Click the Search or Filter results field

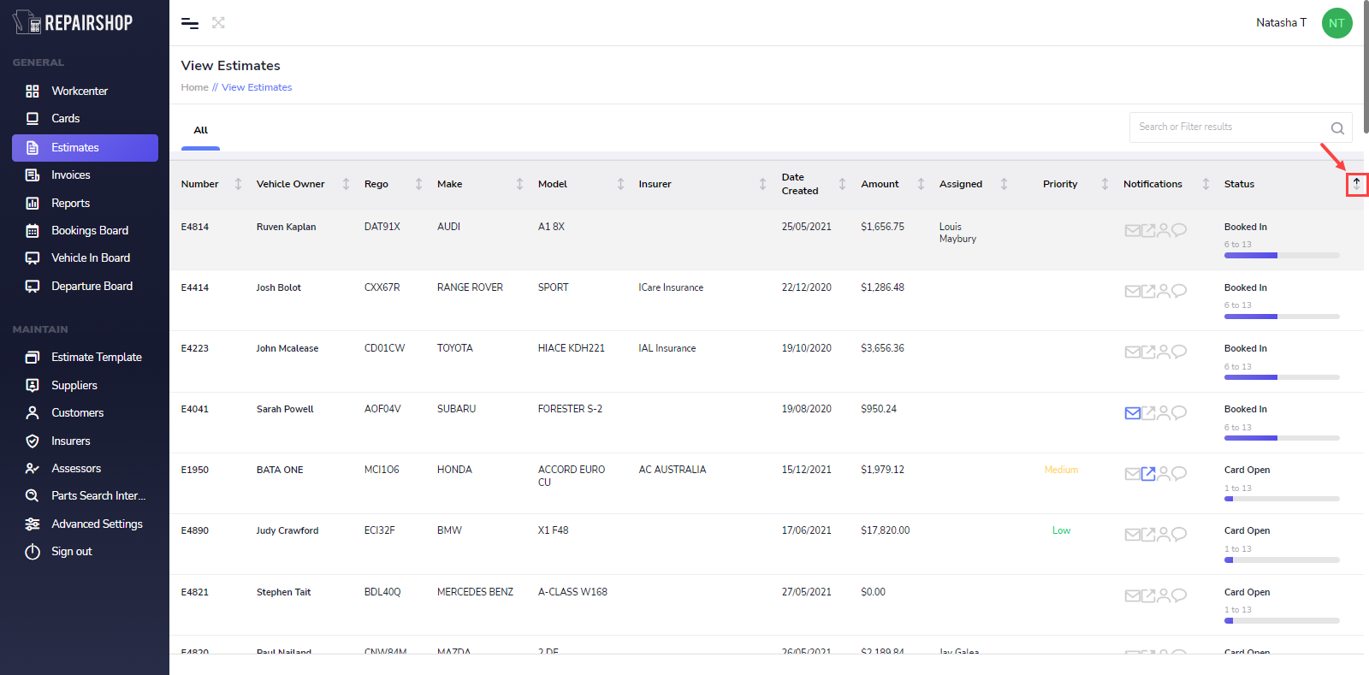click(1228, 127)
